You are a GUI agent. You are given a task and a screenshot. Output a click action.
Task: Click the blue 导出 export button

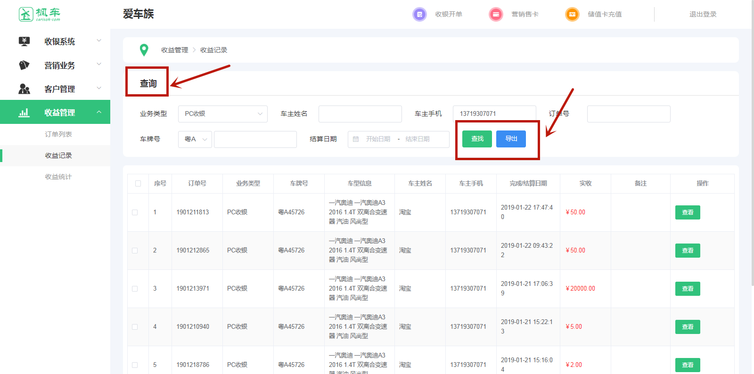point(511,139)
